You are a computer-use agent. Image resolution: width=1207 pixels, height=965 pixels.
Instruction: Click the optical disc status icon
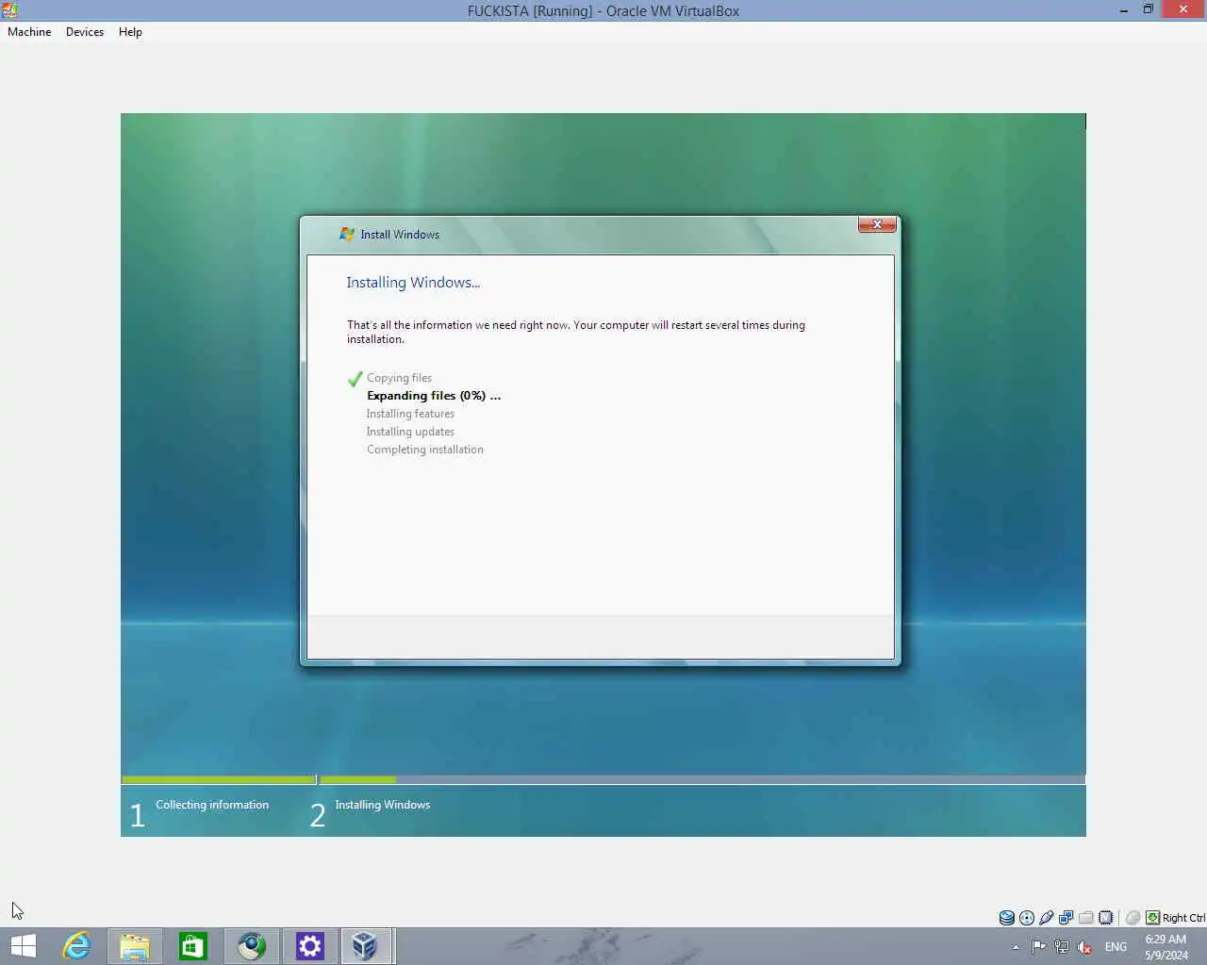[x=1027, y=918]
